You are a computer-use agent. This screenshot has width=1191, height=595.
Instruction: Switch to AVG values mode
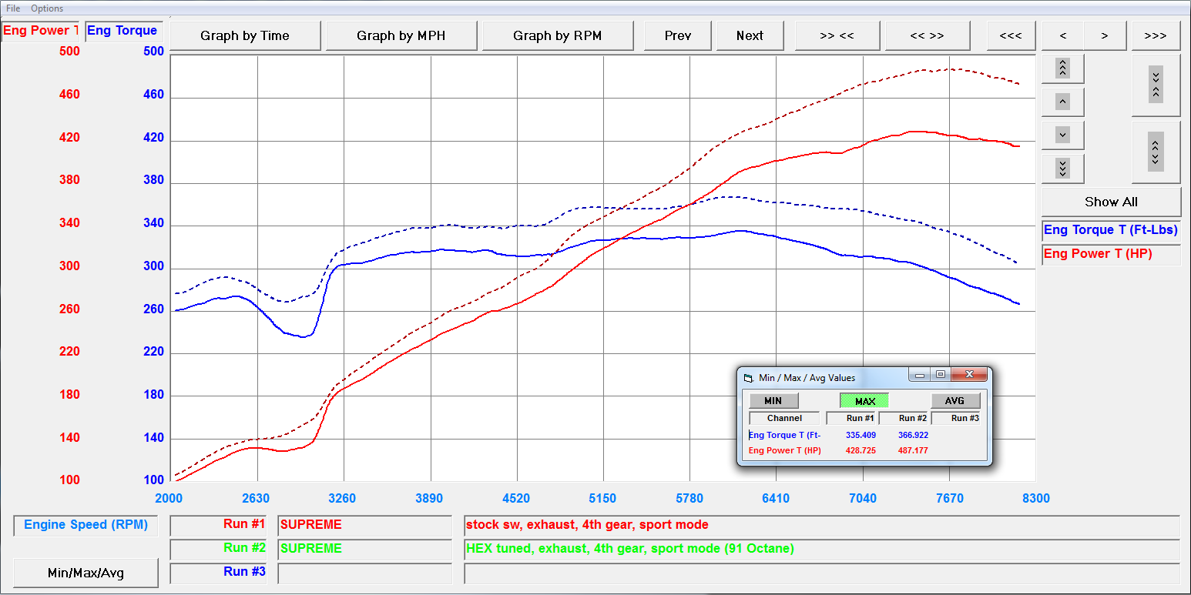click(954, 401)
